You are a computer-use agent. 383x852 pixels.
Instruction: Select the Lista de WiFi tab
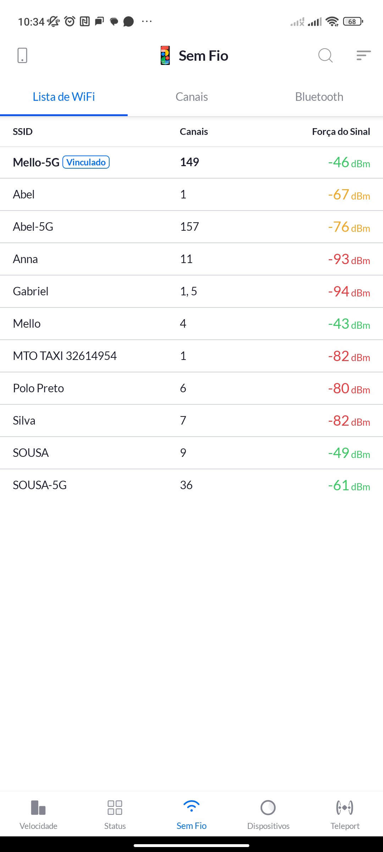pos(64,97)
